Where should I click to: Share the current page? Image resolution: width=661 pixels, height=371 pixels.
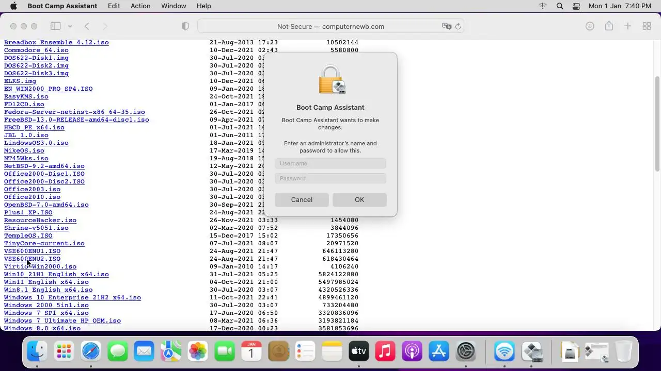(x=609, y=26)
